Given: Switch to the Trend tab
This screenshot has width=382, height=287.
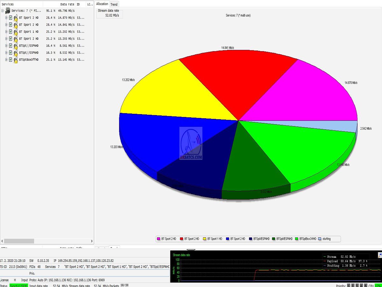Looking at the screenshot, I should [114, 4].
